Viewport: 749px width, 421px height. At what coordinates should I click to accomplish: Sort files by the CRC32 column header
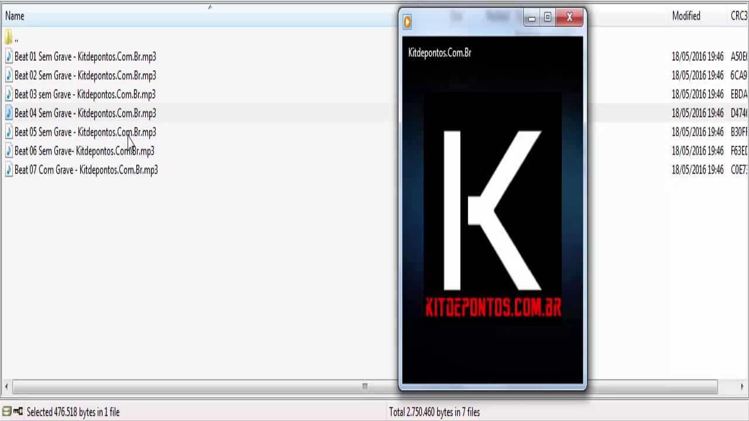point(739,16)
